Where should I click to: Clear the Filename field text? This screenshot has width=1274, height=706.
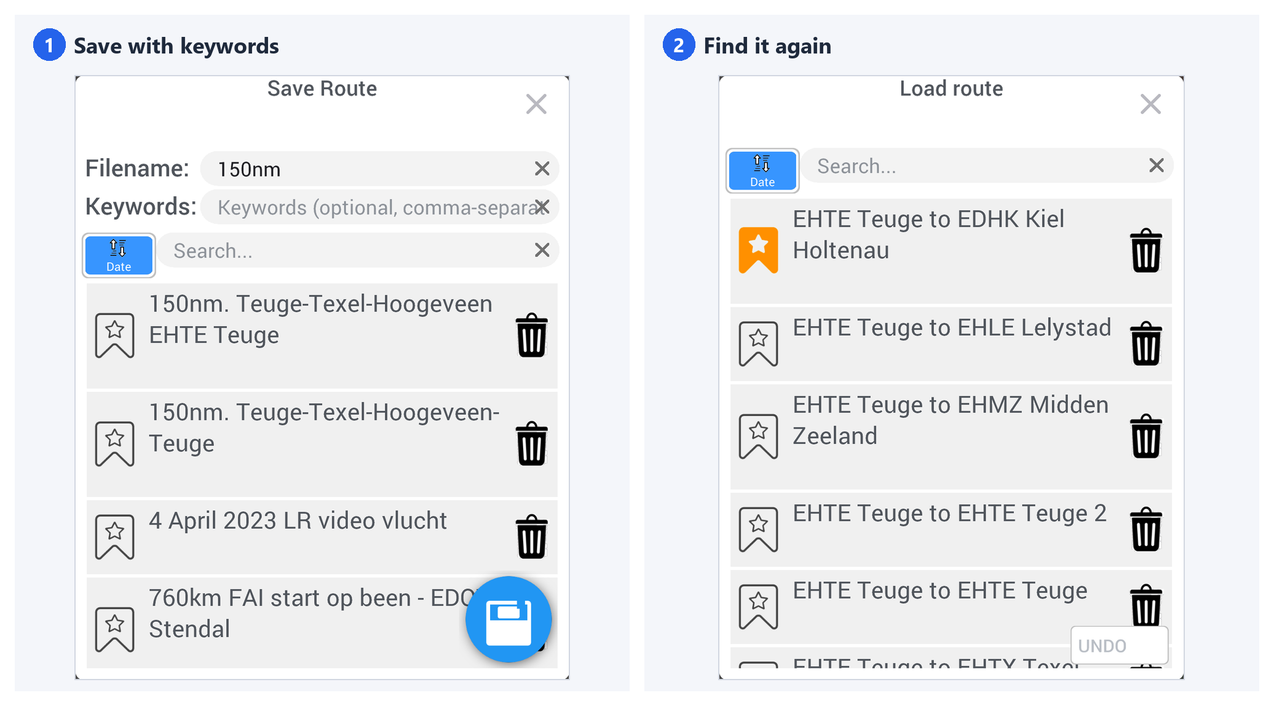coord(542,169)
